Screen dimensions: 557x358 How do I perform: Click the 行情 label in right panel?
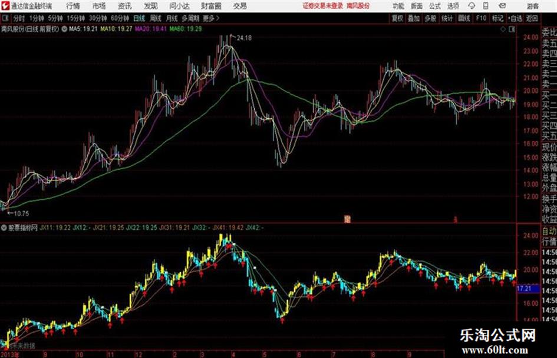pyautogui.click(x=549, y=242)
